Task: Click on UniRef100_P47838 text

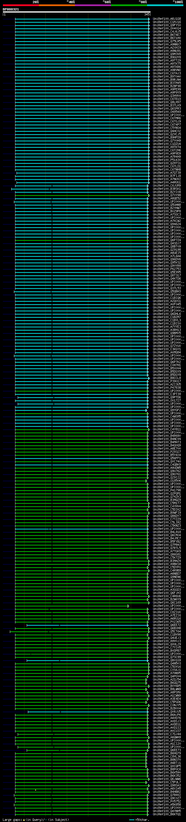Action: 167,388
